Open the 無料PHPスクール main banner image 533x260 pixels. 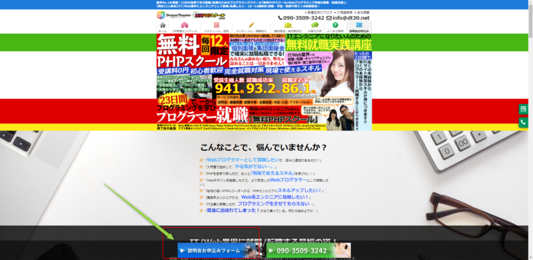(x=264, y=82)
